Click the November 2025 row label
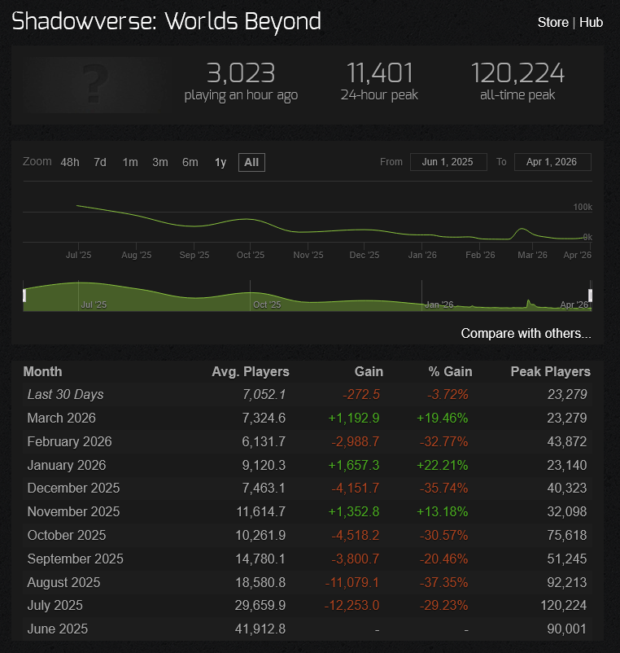Screen dimensions: 620x653 (73, 511)
